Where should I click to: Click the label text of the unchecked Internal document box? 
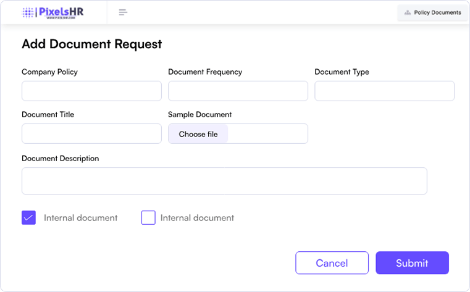click(x=197, y=218)
